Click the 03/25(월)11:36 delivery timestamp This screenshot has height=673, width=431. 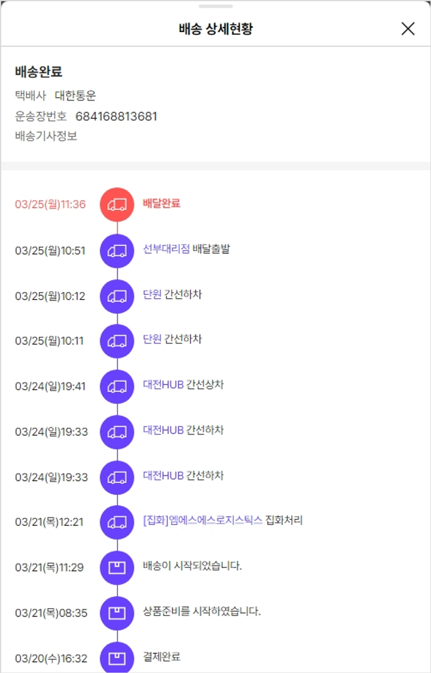[x=51, y=205]
